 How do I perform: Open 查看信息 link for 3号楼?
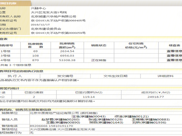pyautogui.click(x=174, y=56)
